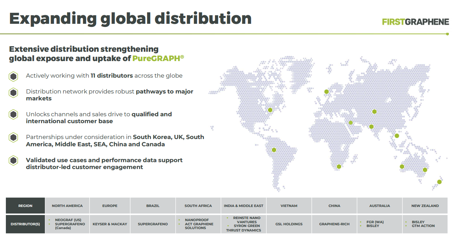Click hexagon bullet beside '11 distributors' line
Viewport: 452px width, 237px height.
[13, 77]
